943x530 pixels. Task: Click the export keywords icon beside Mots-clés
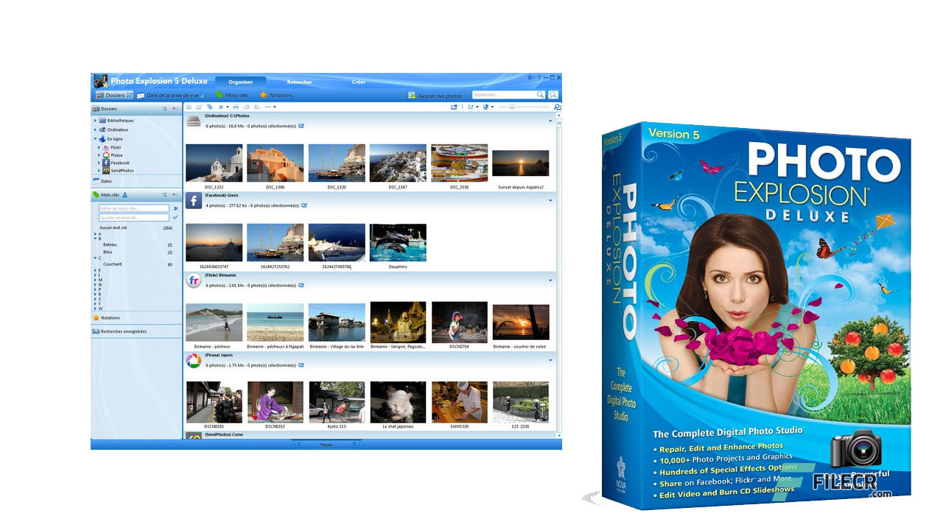[125, 194]
